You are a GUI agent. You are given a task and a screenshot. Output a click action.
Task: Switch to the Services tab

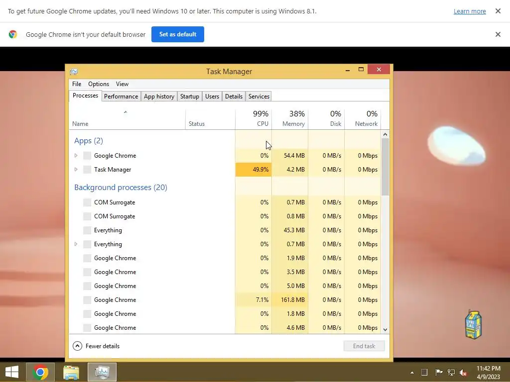tap(259, 96)
